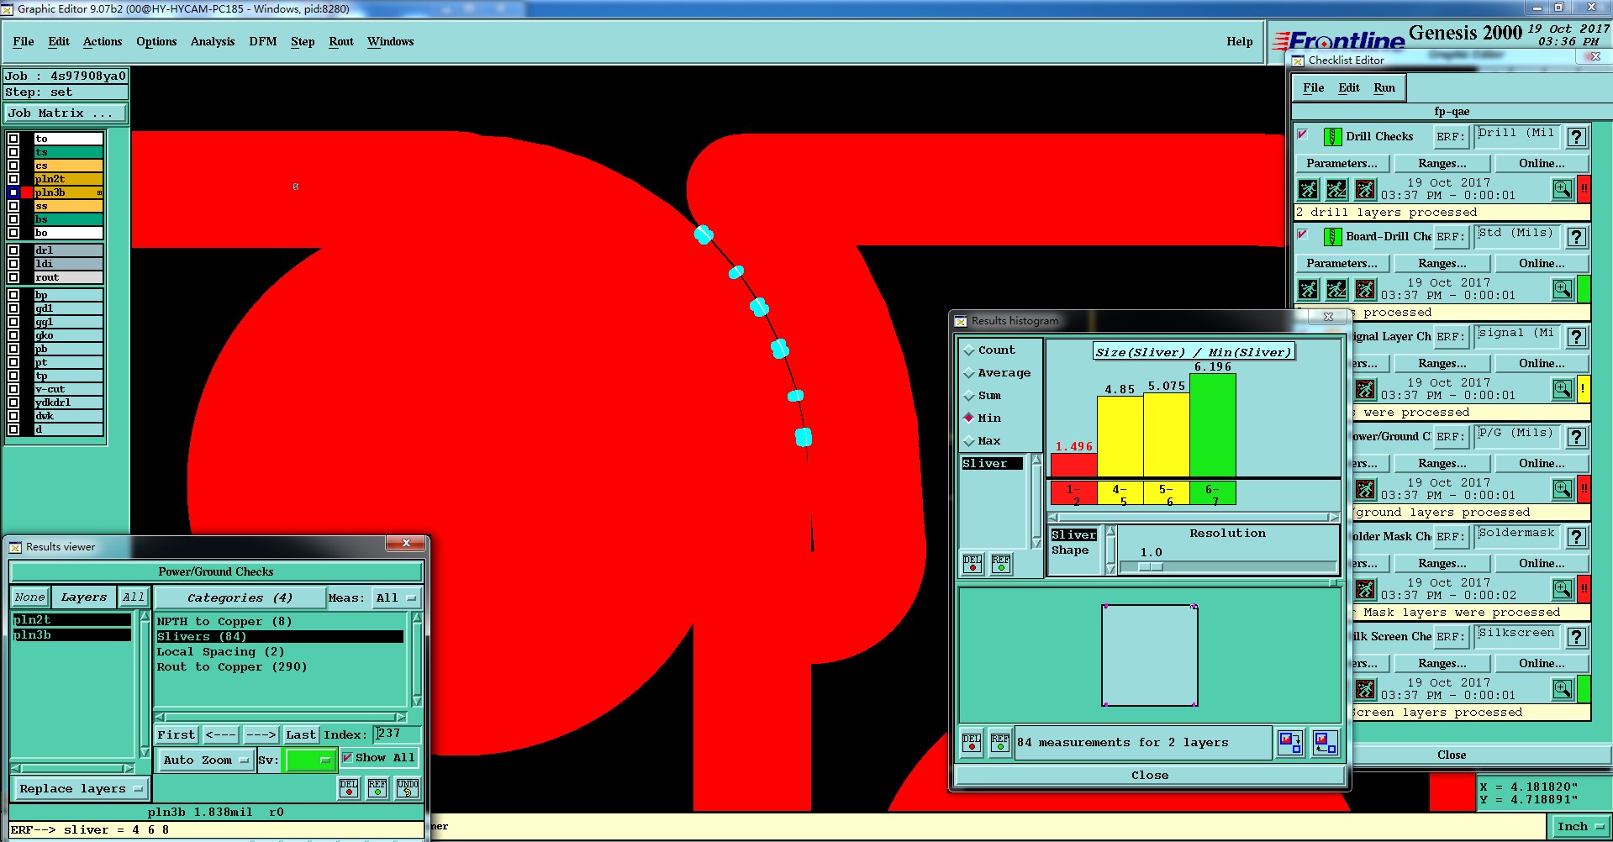The height and width of the screenshot is (842, 1613).
Task: Click red-framed runner icon in Drill Checks row
Action: (1365, 189)
